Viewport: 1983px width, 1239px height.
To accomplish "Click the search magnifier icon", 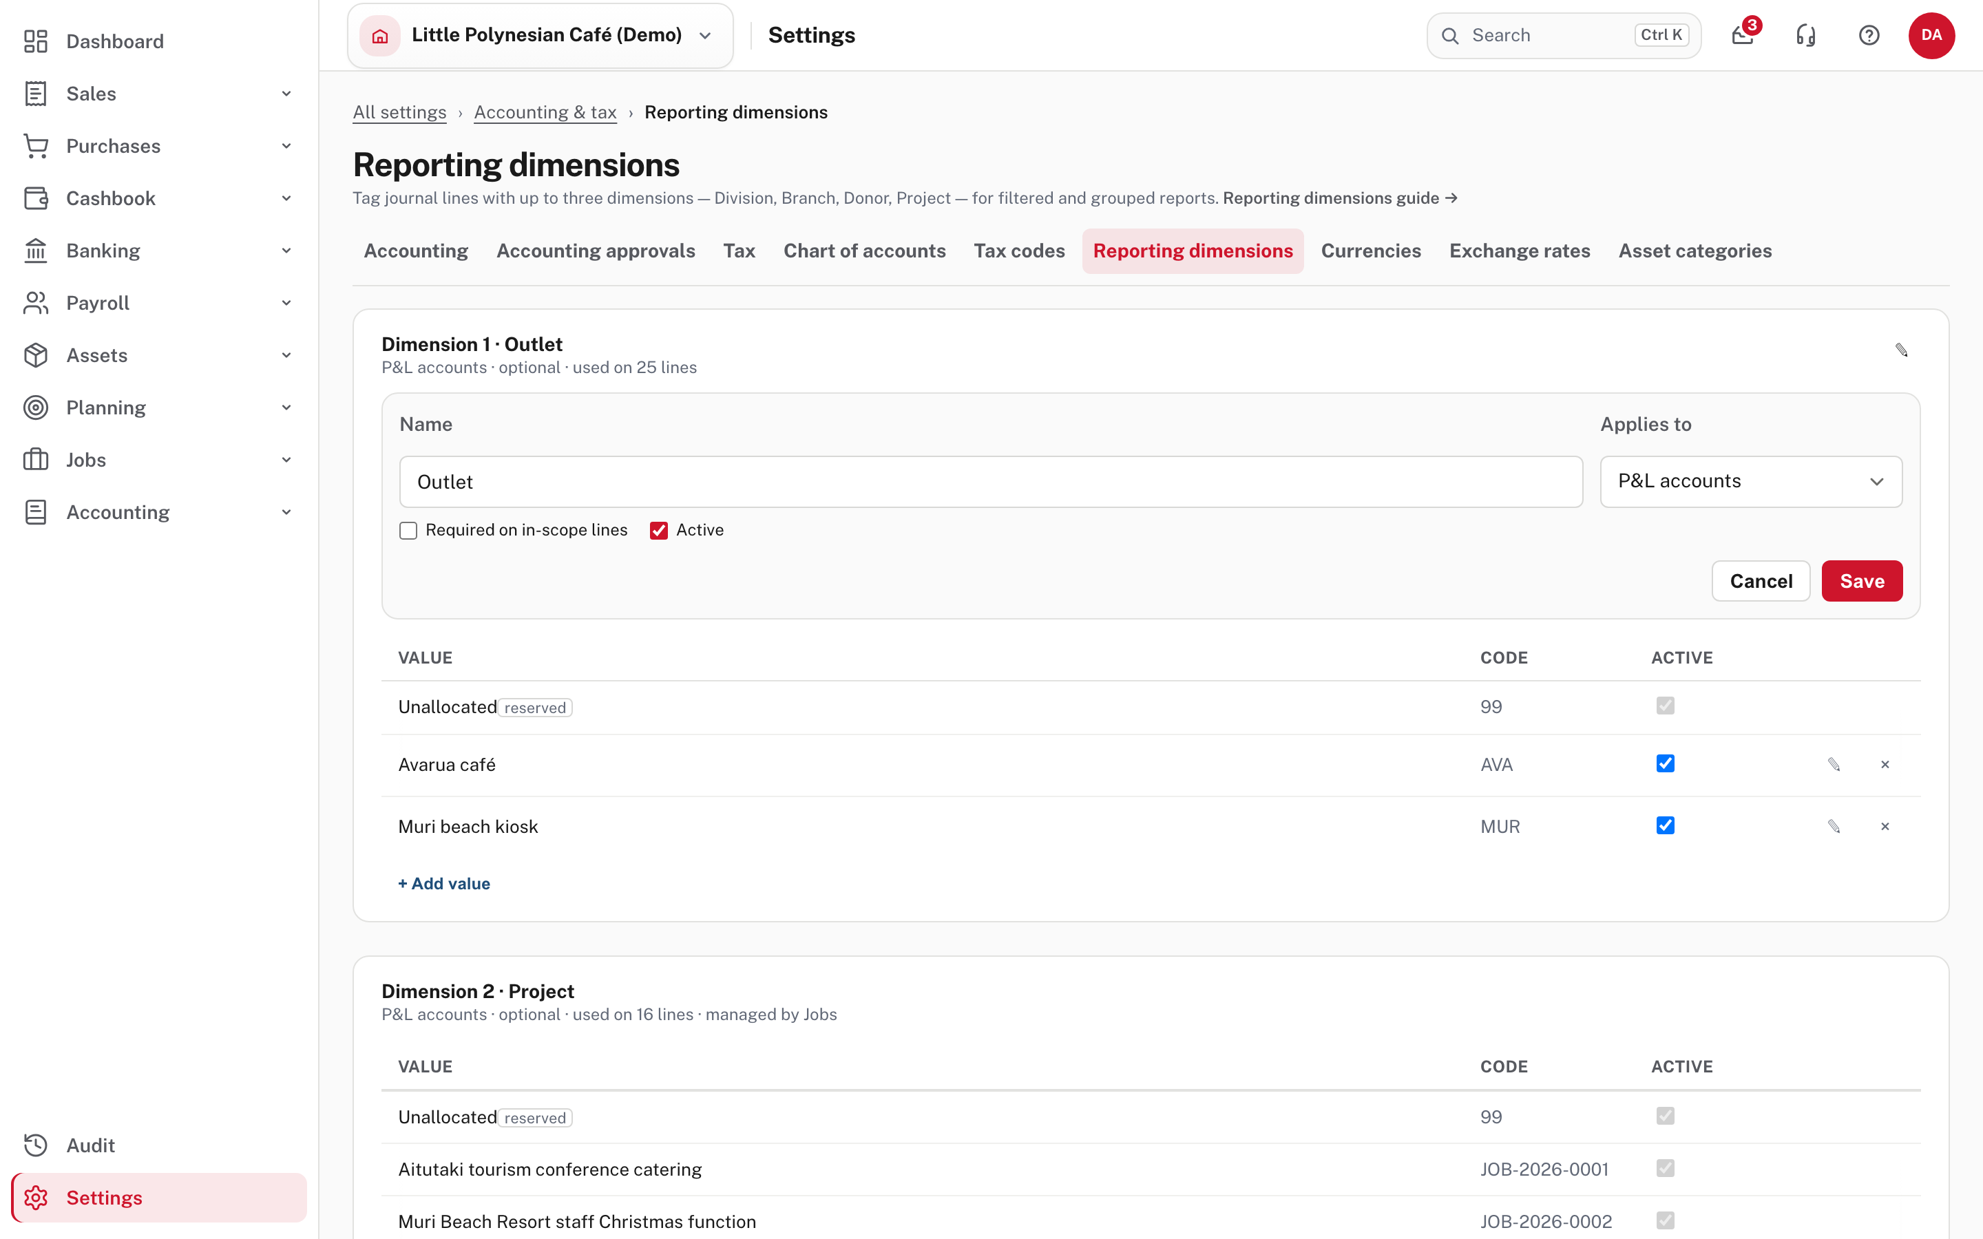I will [x=1450, y=36].
